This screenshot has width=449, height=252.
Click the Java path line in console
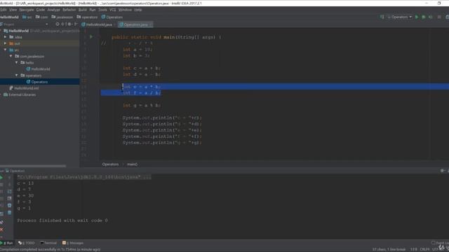pos(84,177)
